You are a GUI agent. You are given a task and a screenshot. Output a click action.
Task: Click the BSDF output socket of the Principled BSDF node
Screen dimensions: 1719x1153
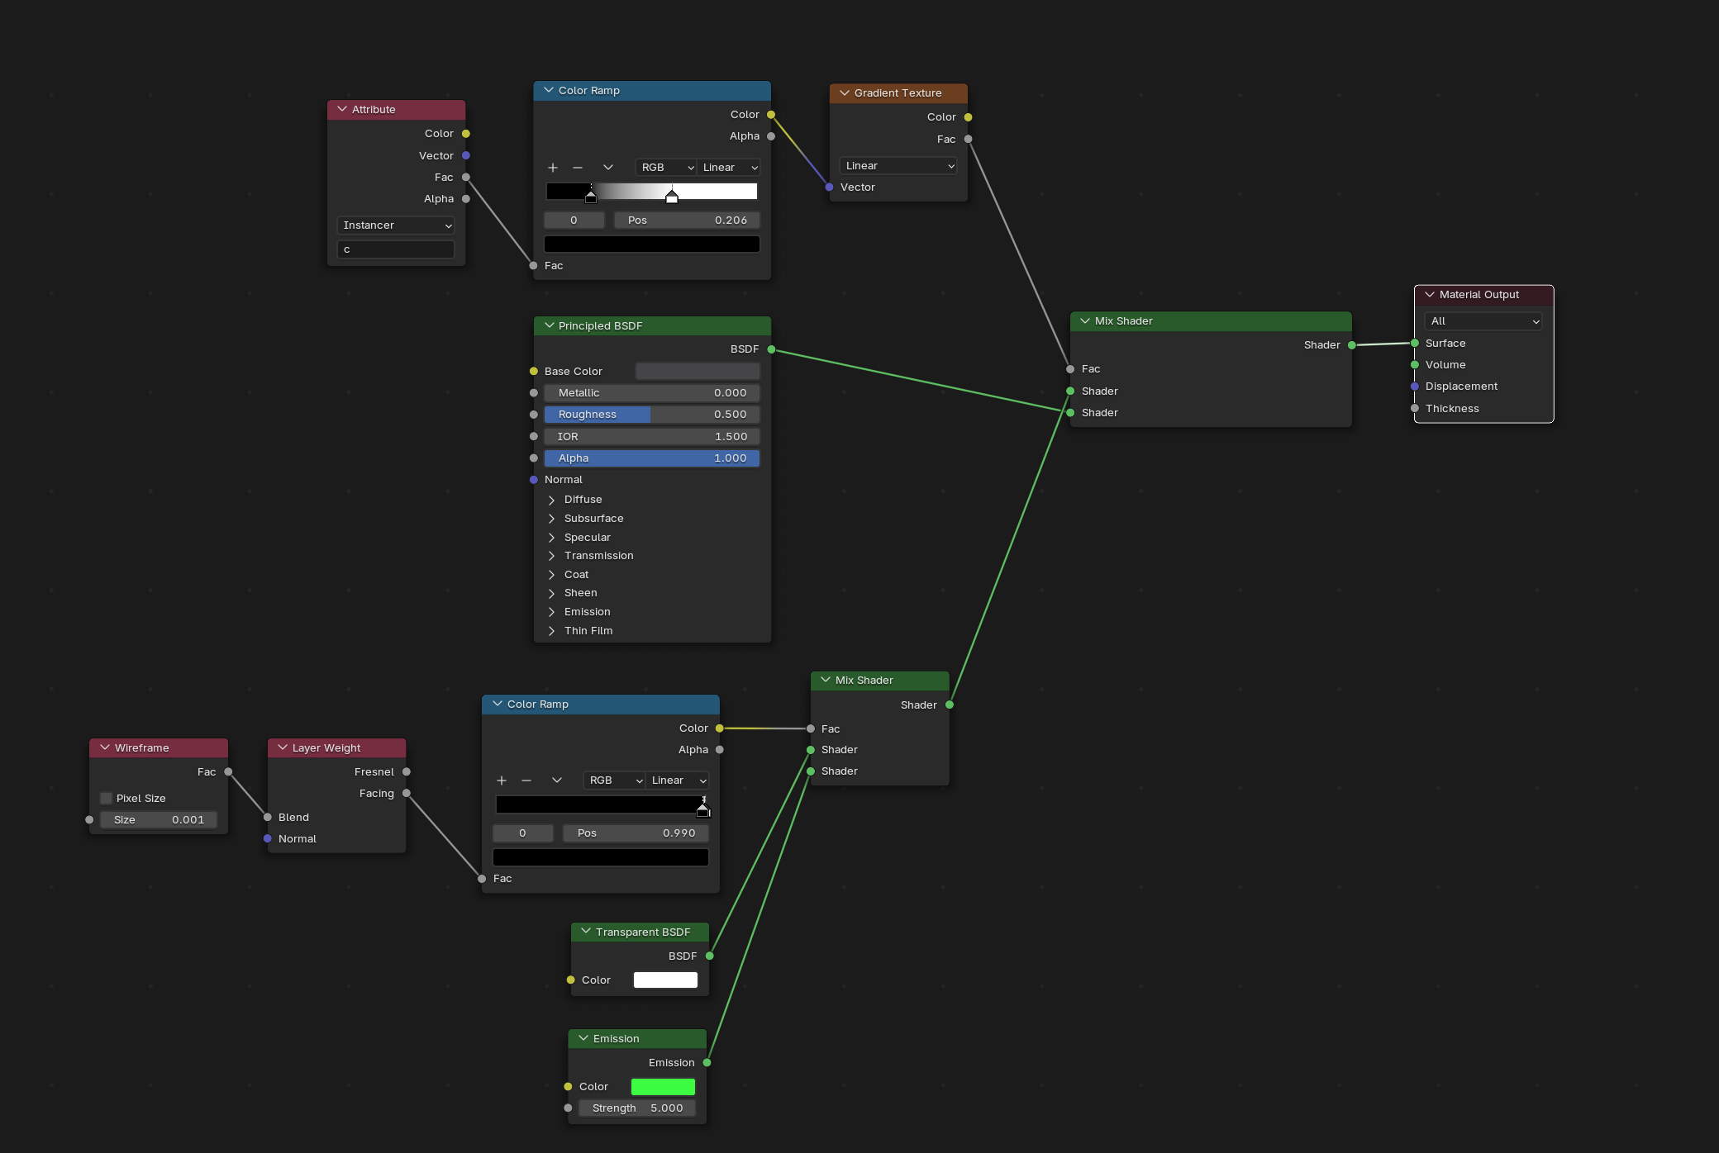coord(771,349)
